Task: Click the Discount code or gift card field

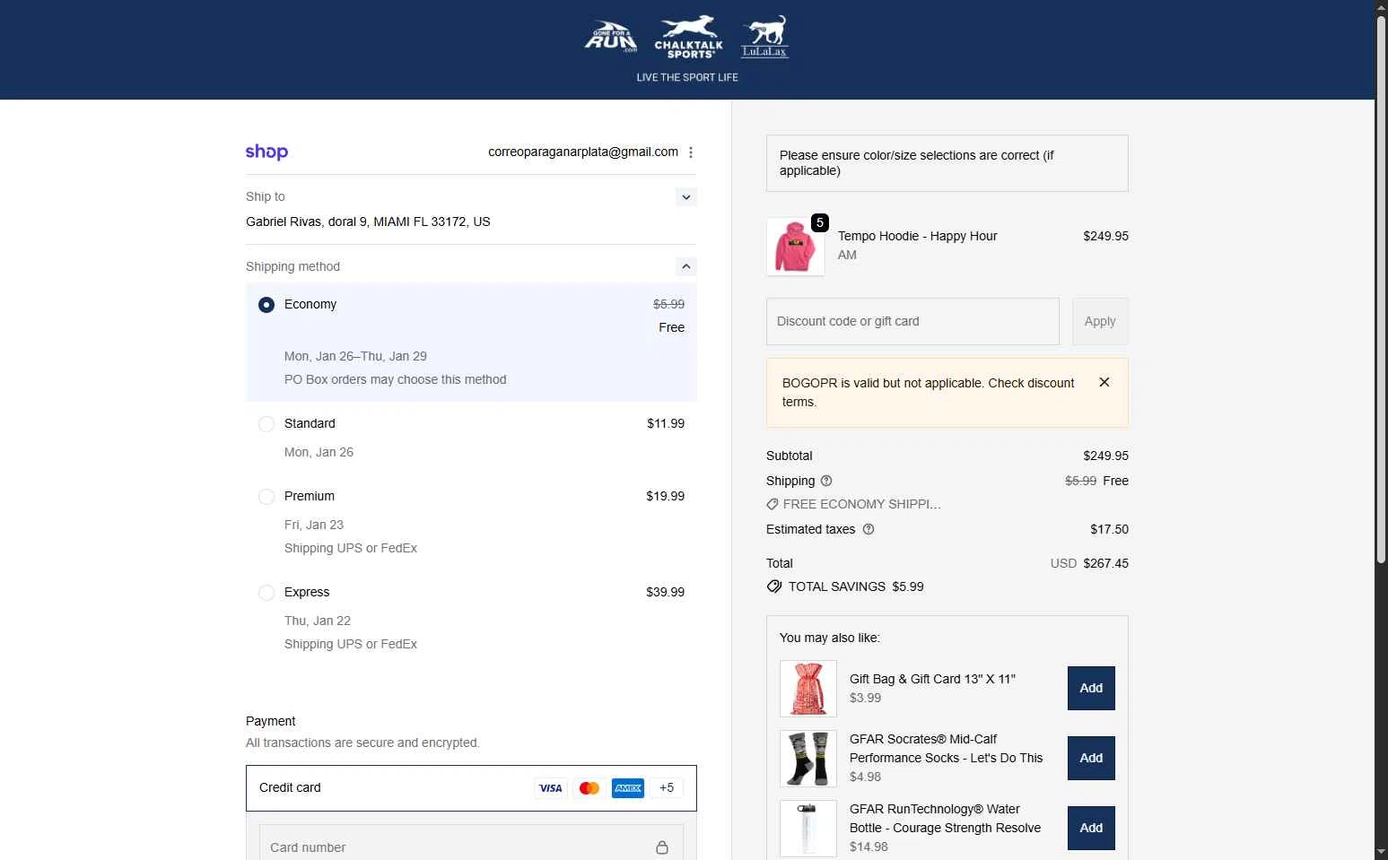Action: point(912,321)
